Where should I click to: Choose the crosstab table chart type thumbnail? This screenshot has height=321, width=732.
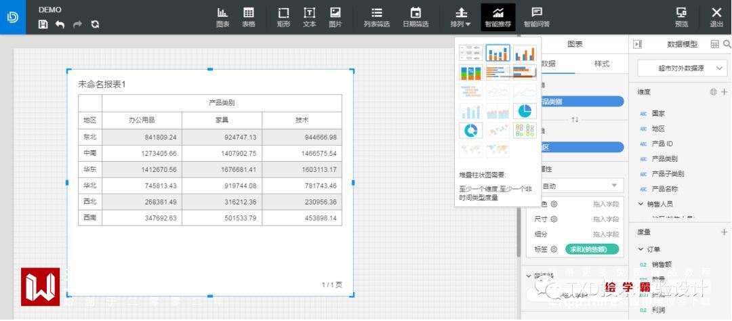click(470, 53)
